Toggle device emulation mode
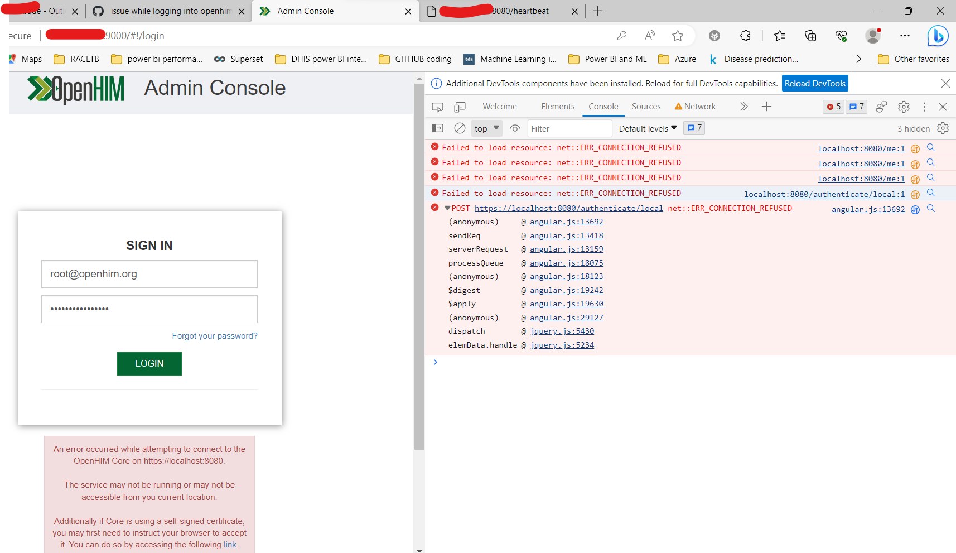The height and width of the screenshot is (553, 956). [460, 107]
